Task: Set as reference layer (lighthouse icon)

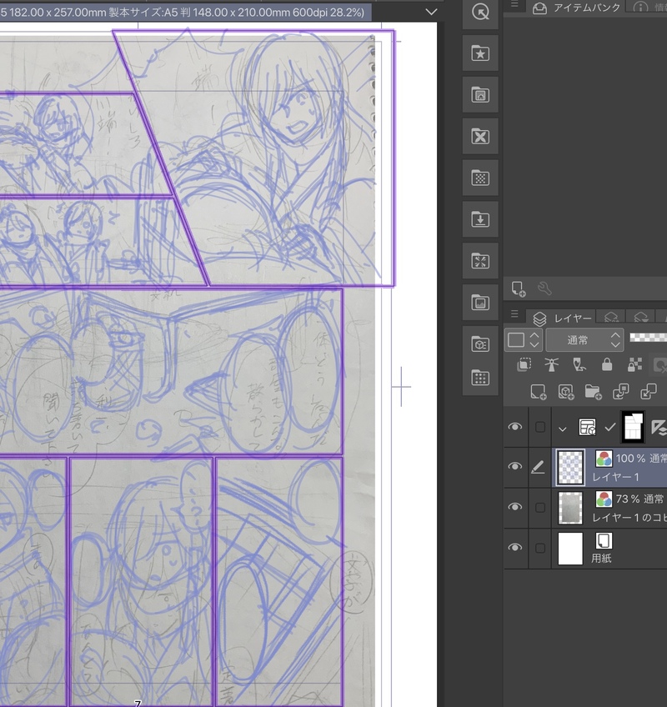Action: [551, 364]
